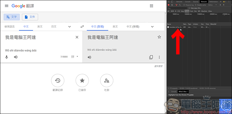232x114 pixels.
Task: Open the community (社群) page
Action: [x=107, y=81]
